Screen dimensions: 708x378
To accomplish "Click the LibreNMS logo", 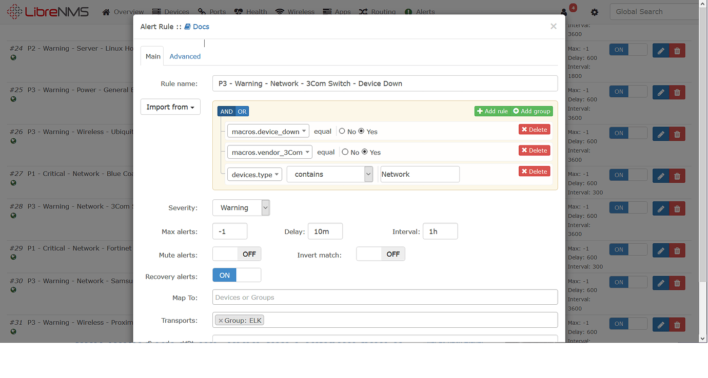I will [x=48, y=12].
